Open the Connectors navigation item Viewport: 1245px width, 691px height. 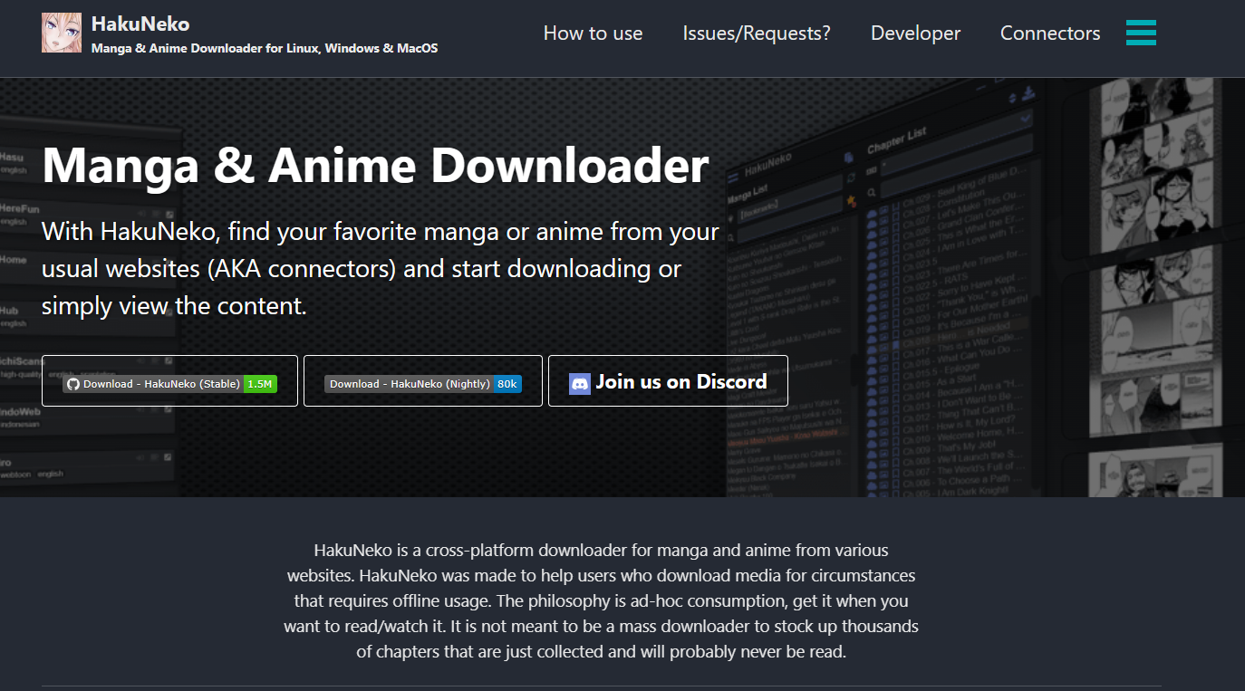1049,33
